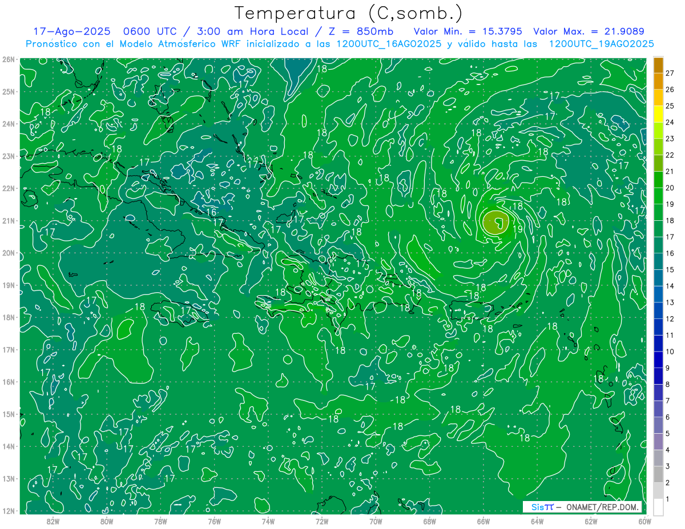
Task: Click 'Valor Max. = 21.9089' value
Action: [x=589, y=31]
